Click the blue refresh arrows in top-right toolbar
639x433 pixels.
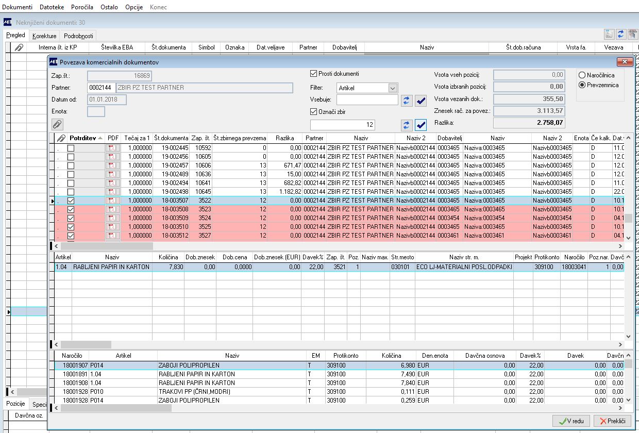(621, 34)
